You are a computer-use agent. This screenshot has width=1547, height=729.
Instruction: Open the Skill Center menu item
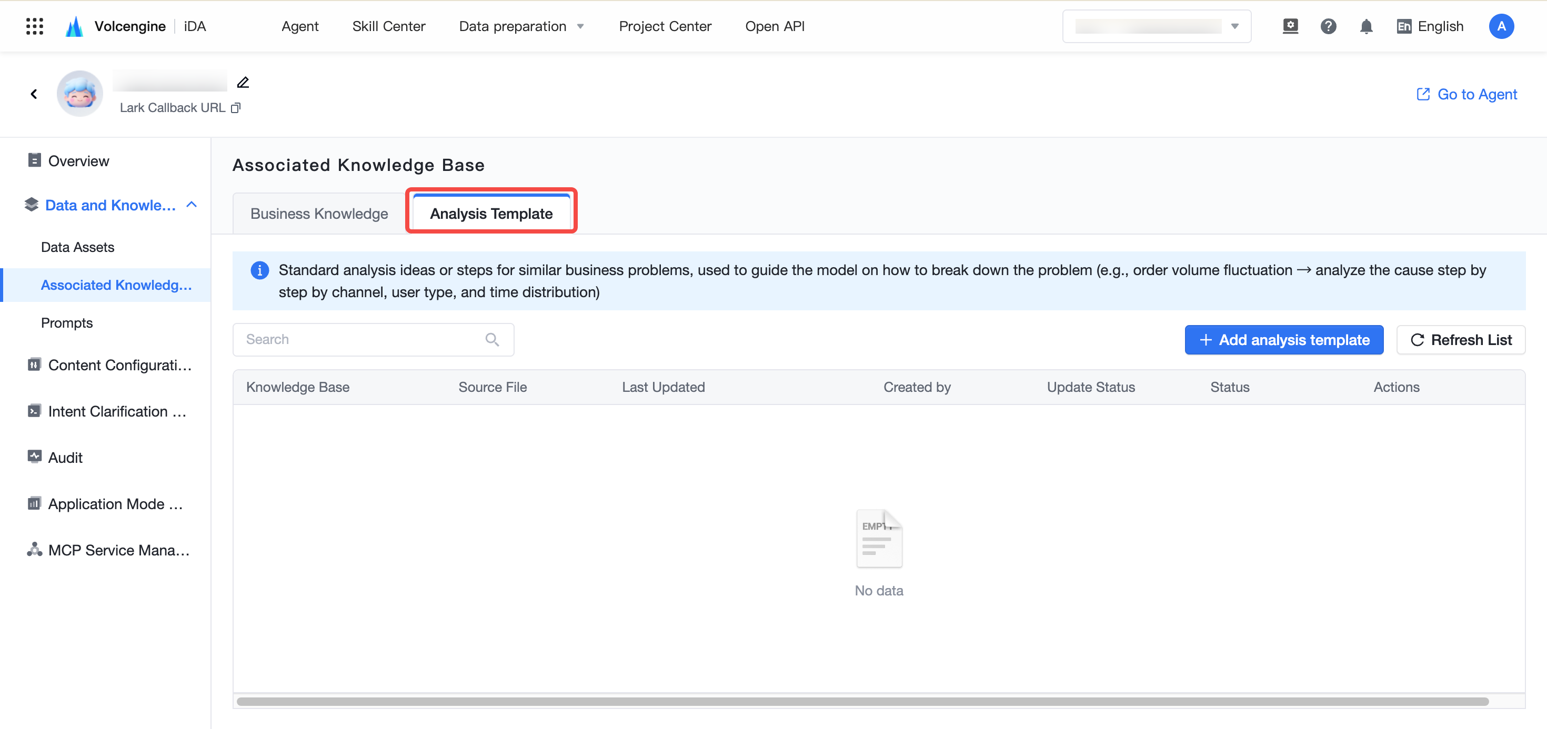(x=388, y=26)
